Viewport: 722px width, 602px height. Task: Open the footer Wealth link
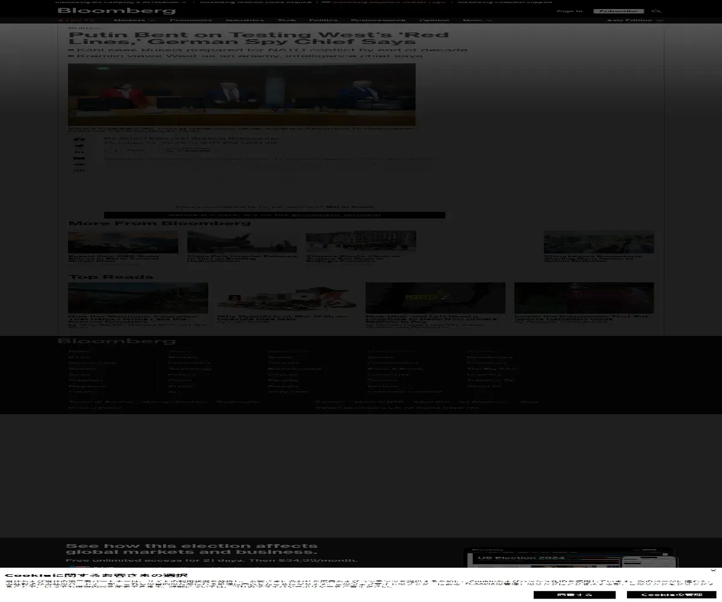[281, 357]
